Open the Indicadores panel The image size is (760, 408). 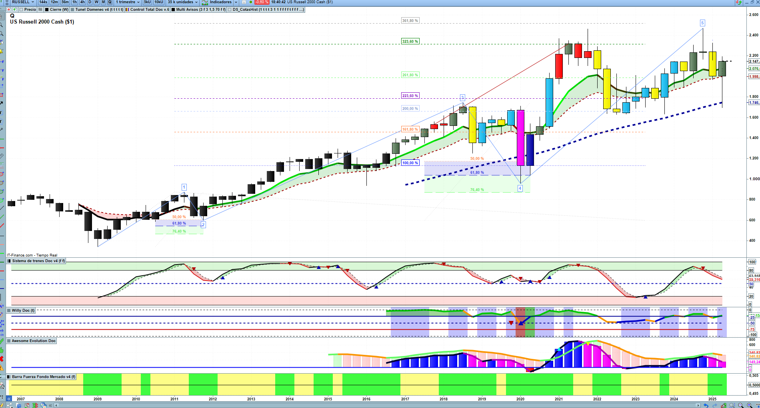217,2
